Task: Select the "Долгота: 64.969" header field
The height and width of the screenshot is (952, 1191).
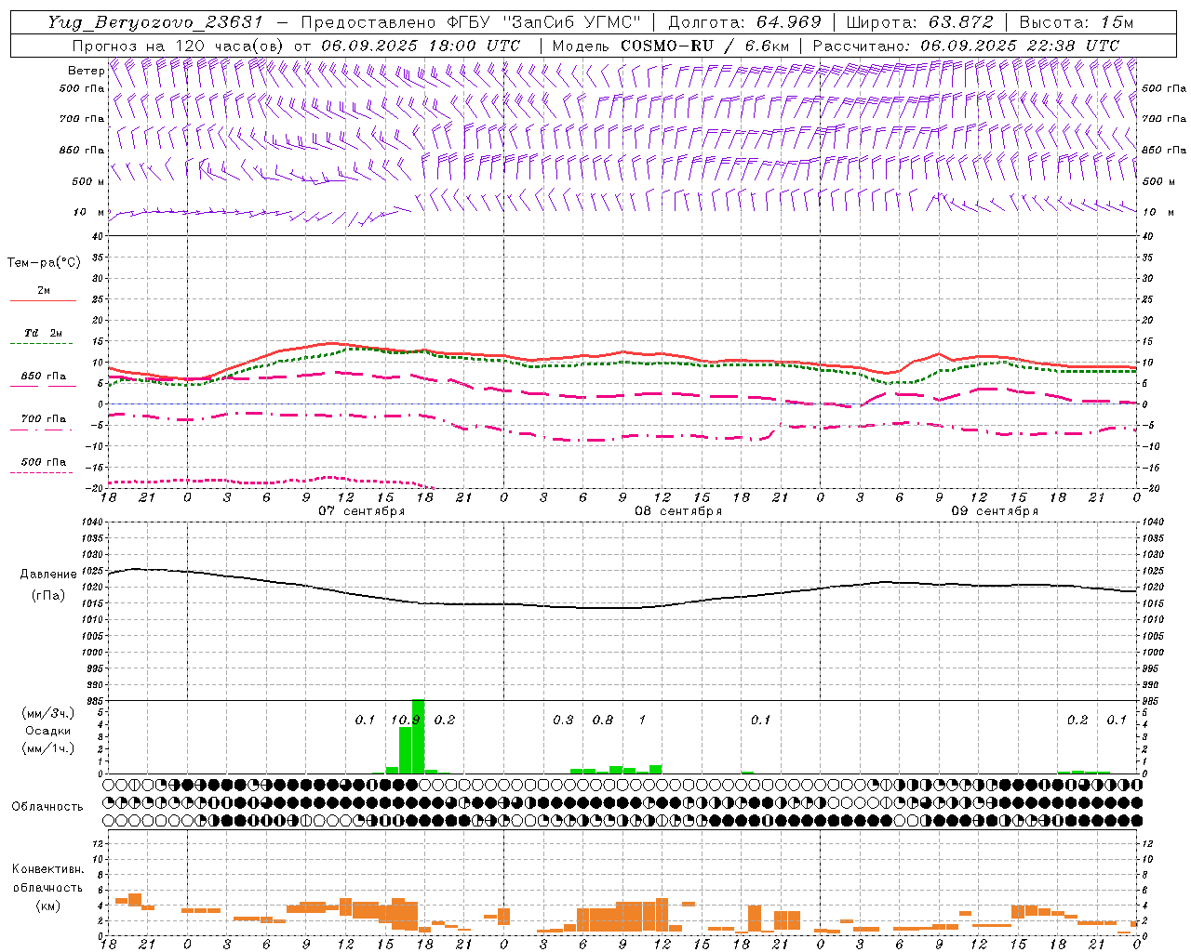Action: pos(744,22)
